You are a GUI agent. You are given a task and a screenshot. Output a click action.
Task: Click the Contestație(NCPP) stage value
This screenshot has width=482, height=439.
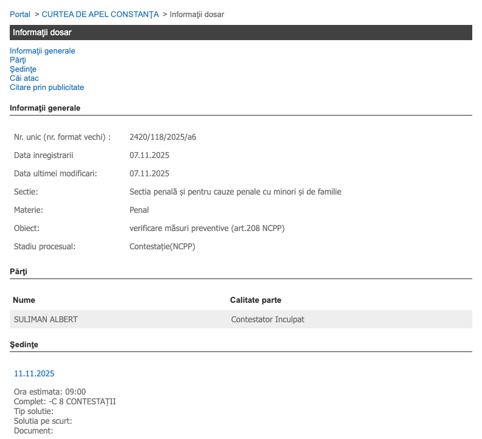click(162, 246)
